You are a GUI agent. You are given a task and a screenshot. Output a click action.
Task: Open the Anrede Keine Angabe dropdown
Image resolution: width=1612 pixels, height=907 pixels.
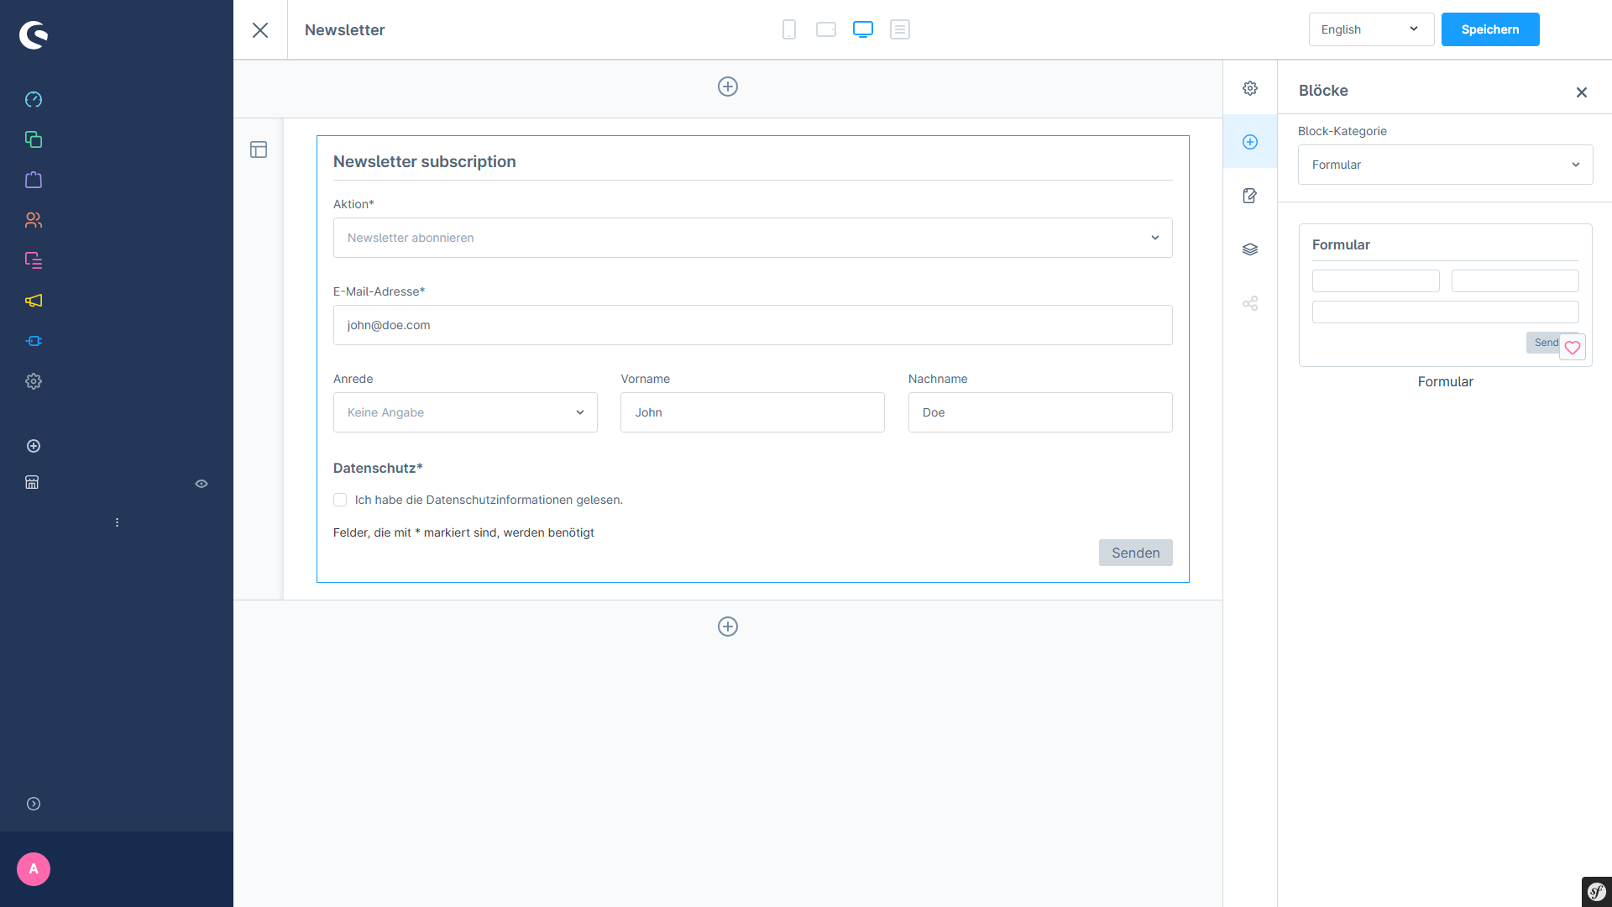465,412
